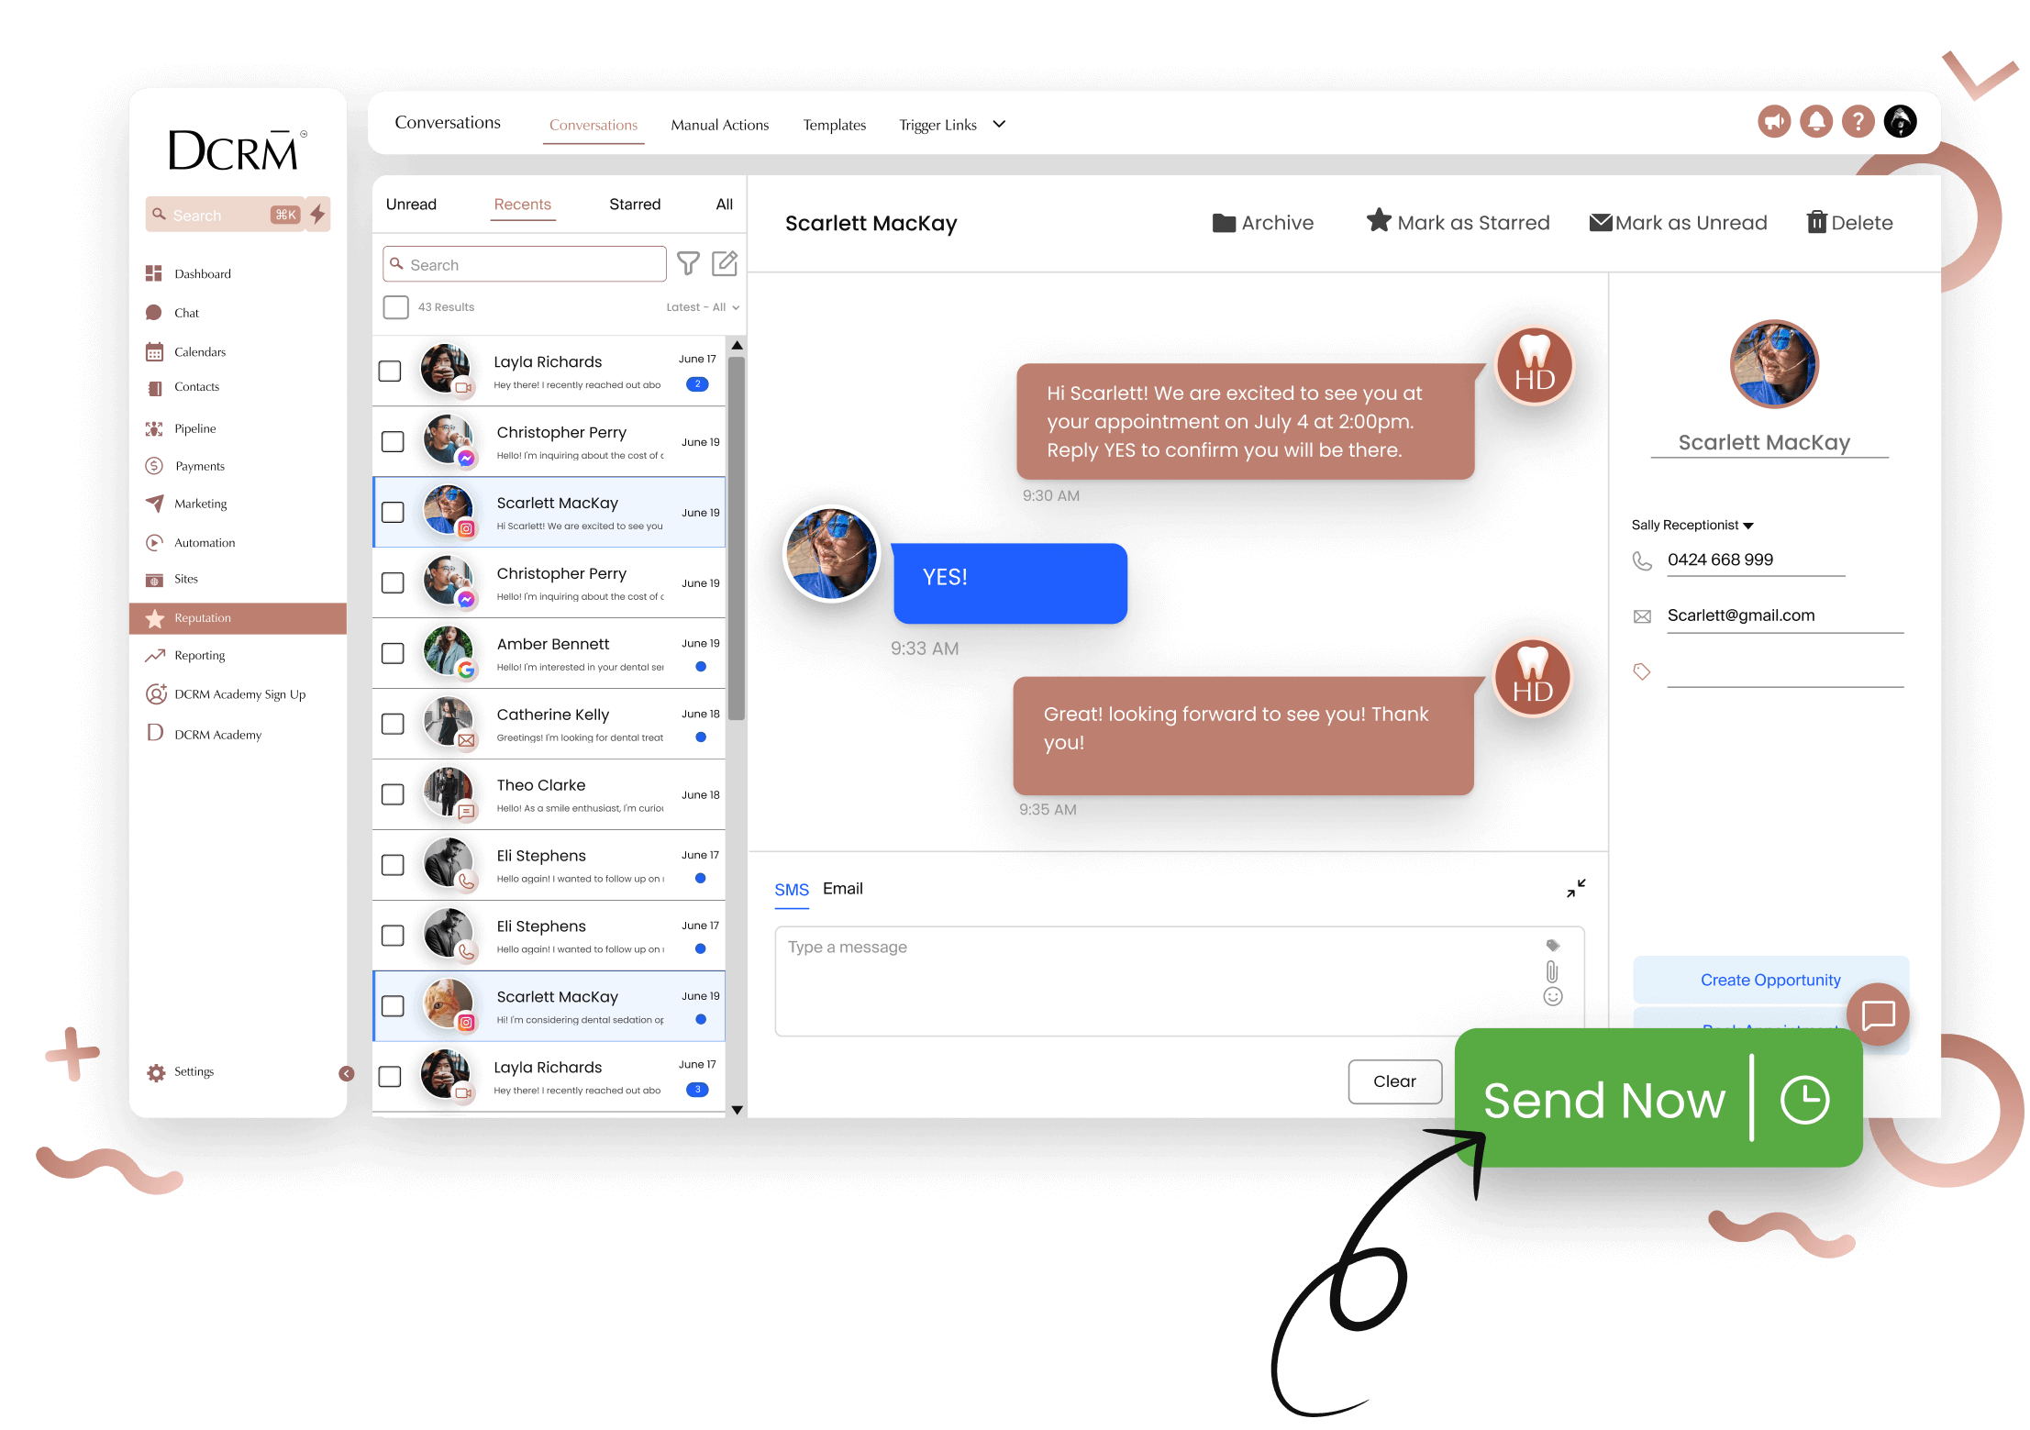
Task: Click Create Opportunity button
Action: pyautogui.click(x=1770, y=977)
